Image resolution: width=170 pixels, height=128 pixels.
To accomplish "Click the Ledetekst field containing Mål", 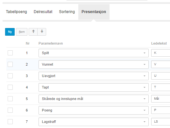I will [160, 99].
